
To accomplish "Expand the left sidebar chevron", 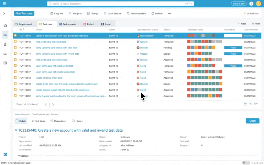I will [x=4, y=13].
